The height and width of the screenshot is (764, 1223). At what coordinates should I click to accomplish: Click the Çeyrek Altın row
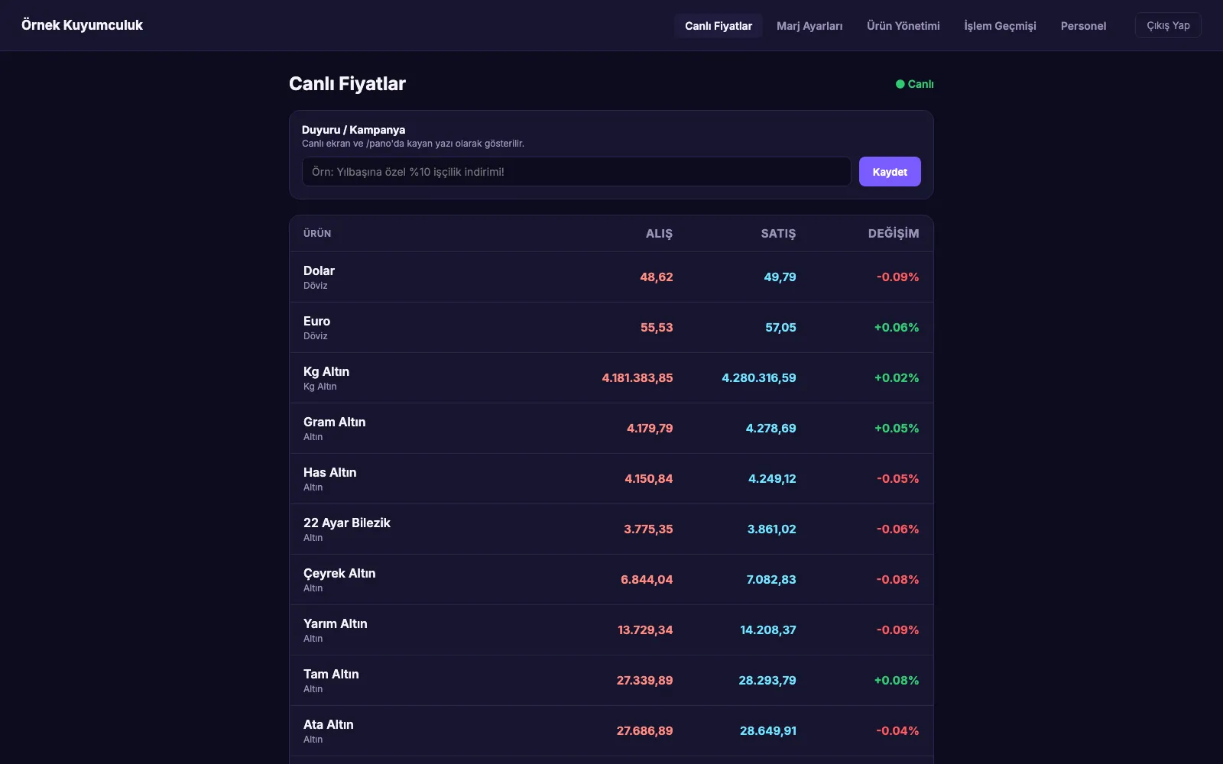click(x=611, y=580)
